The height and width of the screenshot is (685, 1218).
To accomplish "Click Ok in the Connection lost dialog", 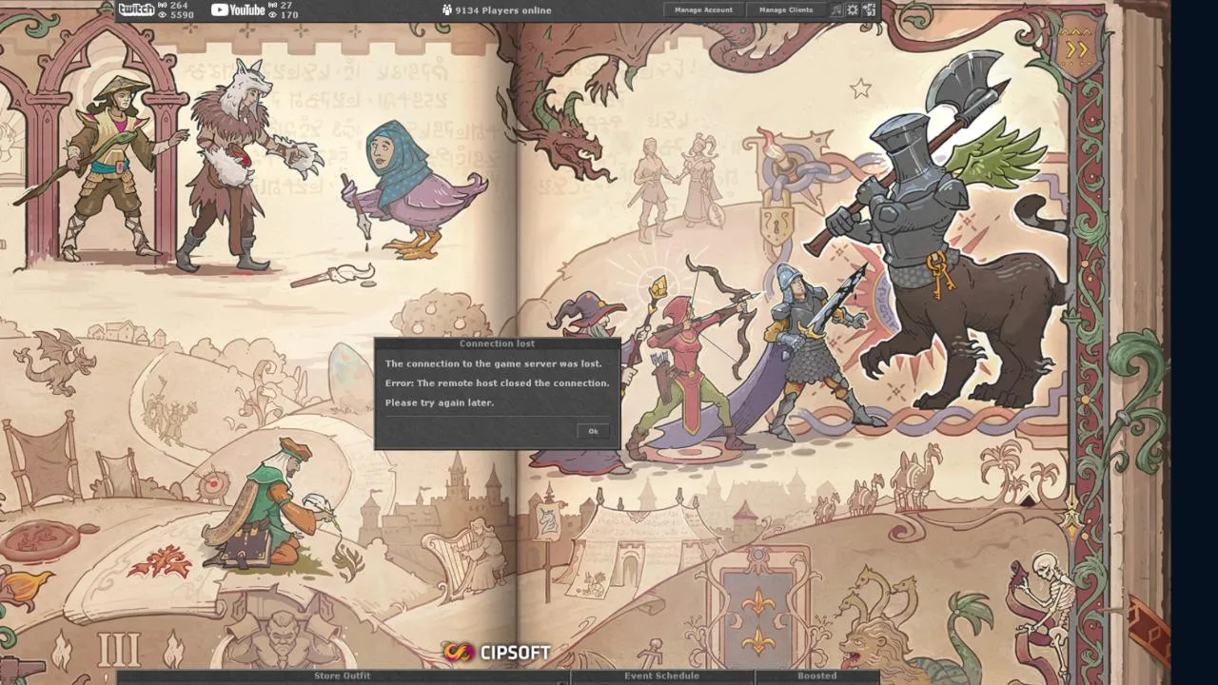I will (593, 431).
